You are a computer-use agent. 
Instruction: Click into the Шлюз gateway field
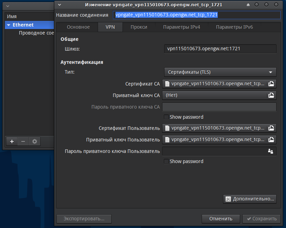click(x=220, y=49)
